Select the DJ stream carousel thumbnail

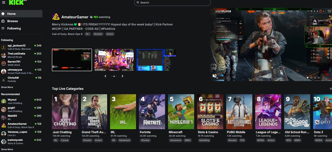[x=114, y=60]
